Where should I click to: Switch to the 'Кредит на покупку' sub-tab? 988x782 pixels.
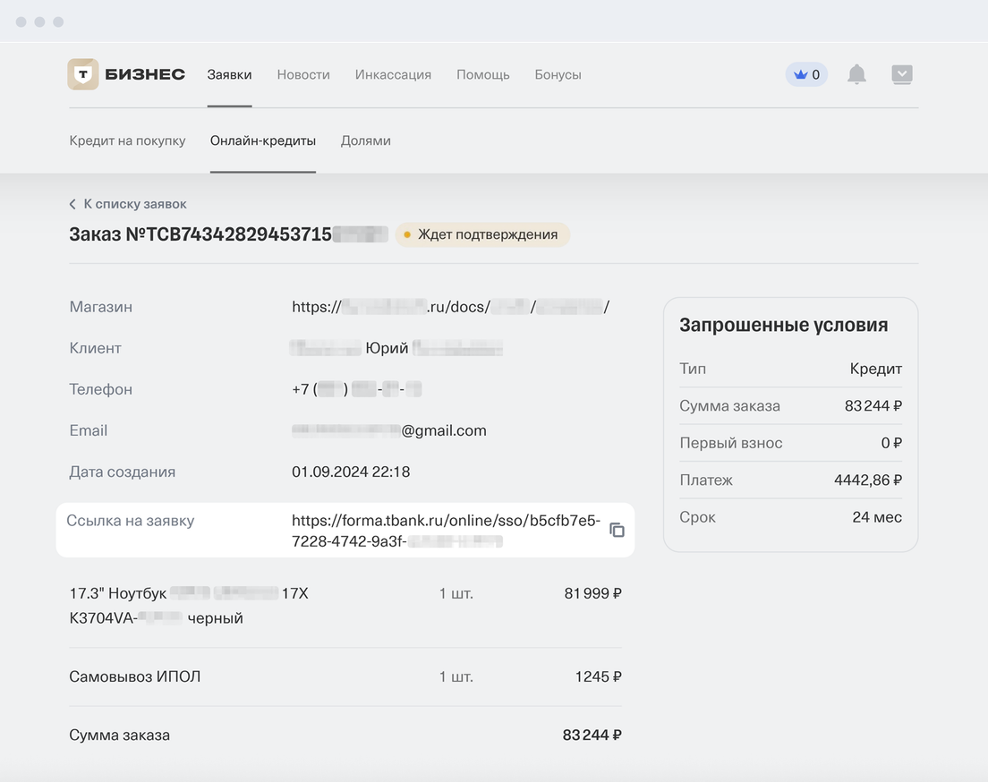tap(127, 140)
